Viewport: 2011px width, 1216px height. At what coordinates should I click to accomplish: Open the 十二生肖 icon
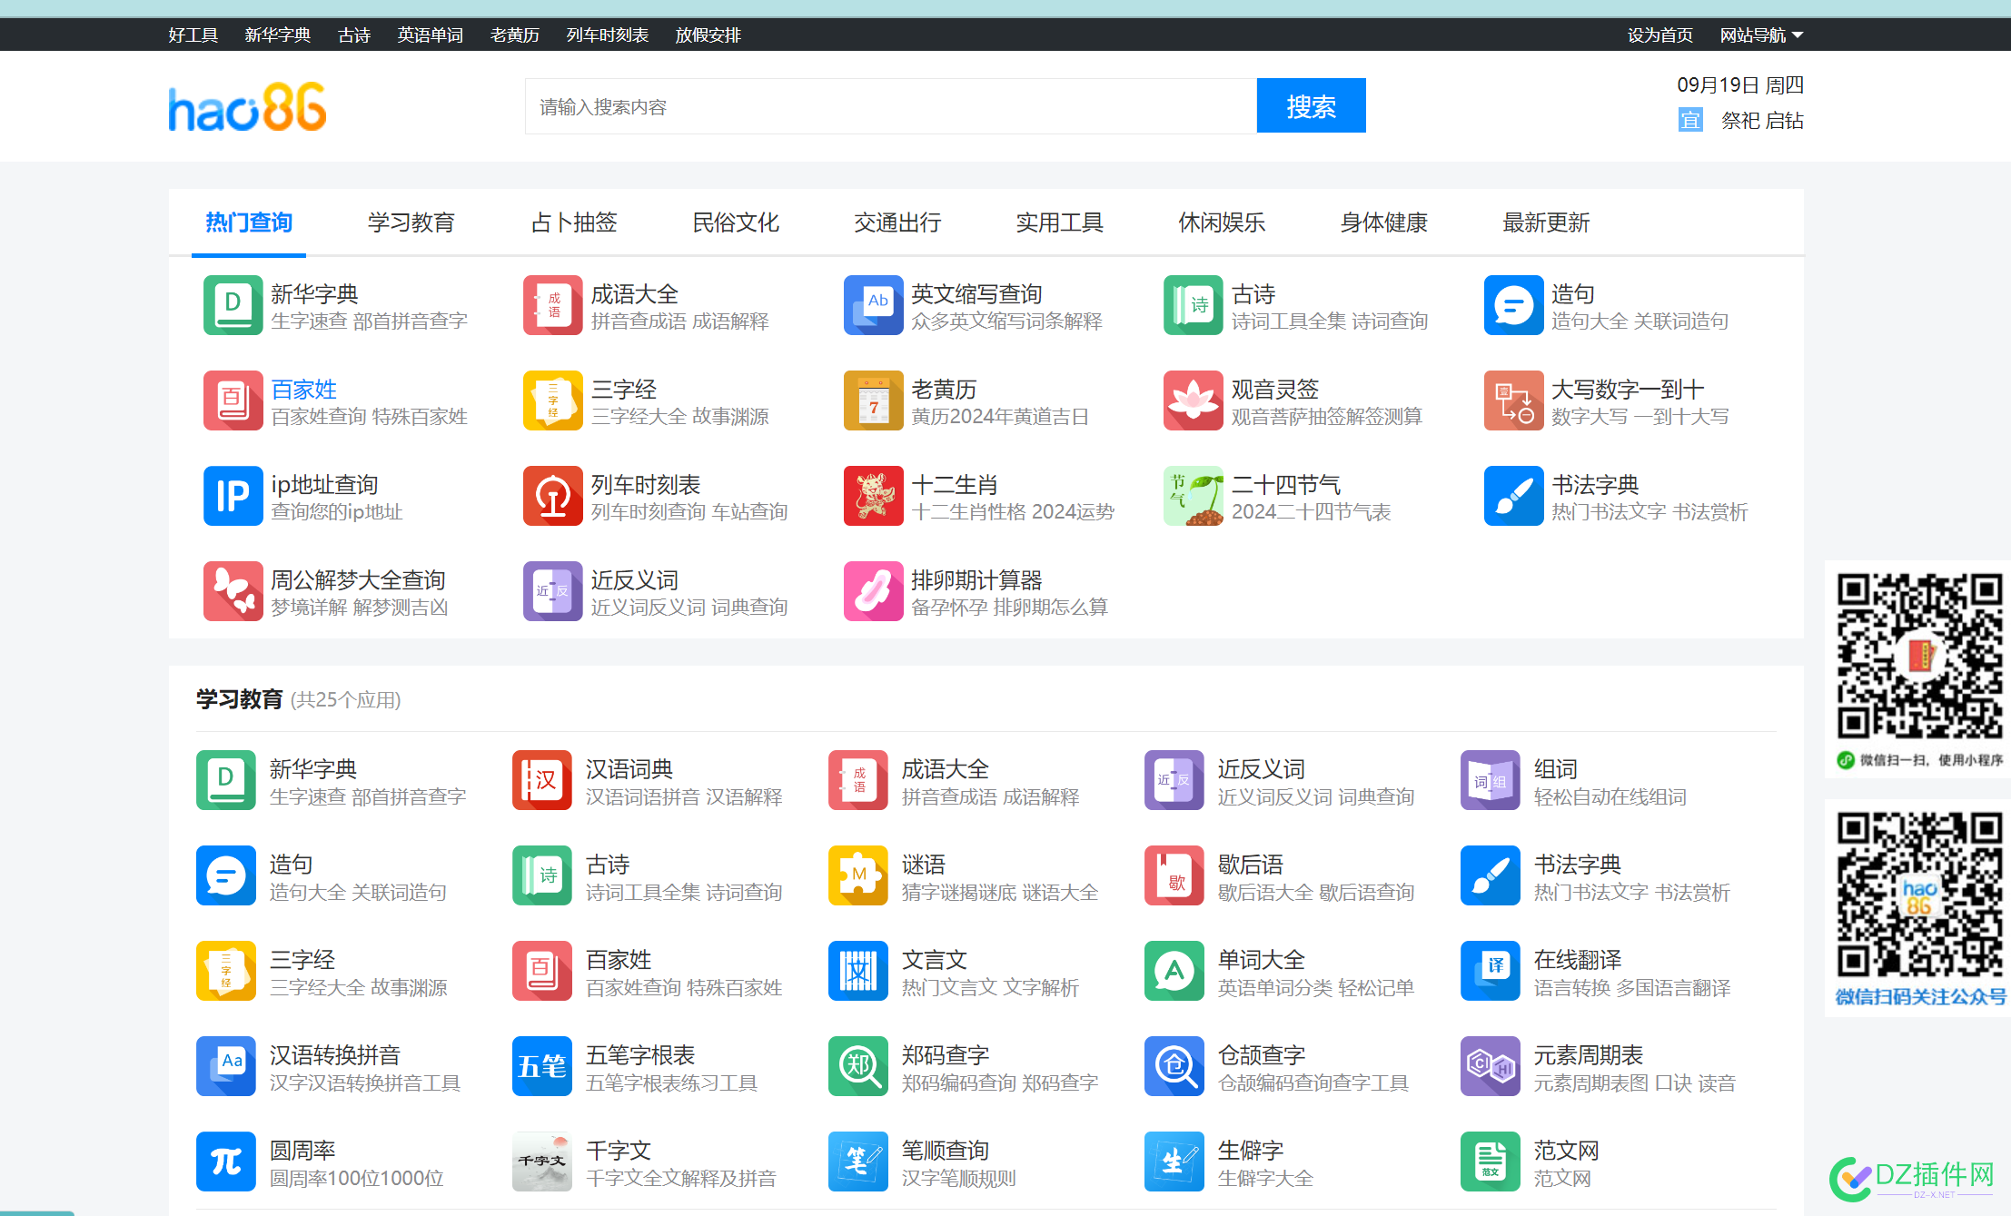click(873, 496)
